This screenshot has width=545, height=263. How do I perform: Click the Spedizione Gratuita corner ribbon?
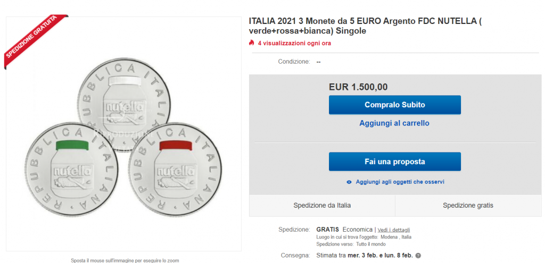click(33, 39)
